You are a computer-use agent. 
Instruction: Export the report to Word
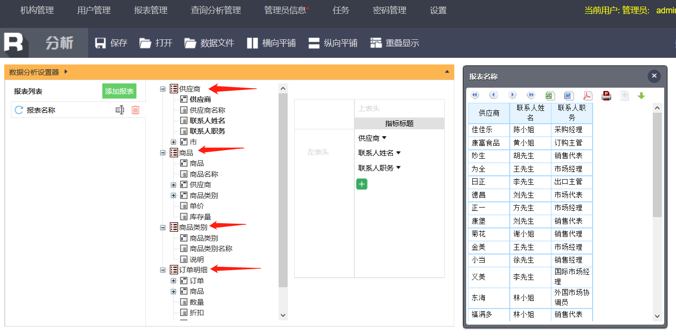[569, 96]
